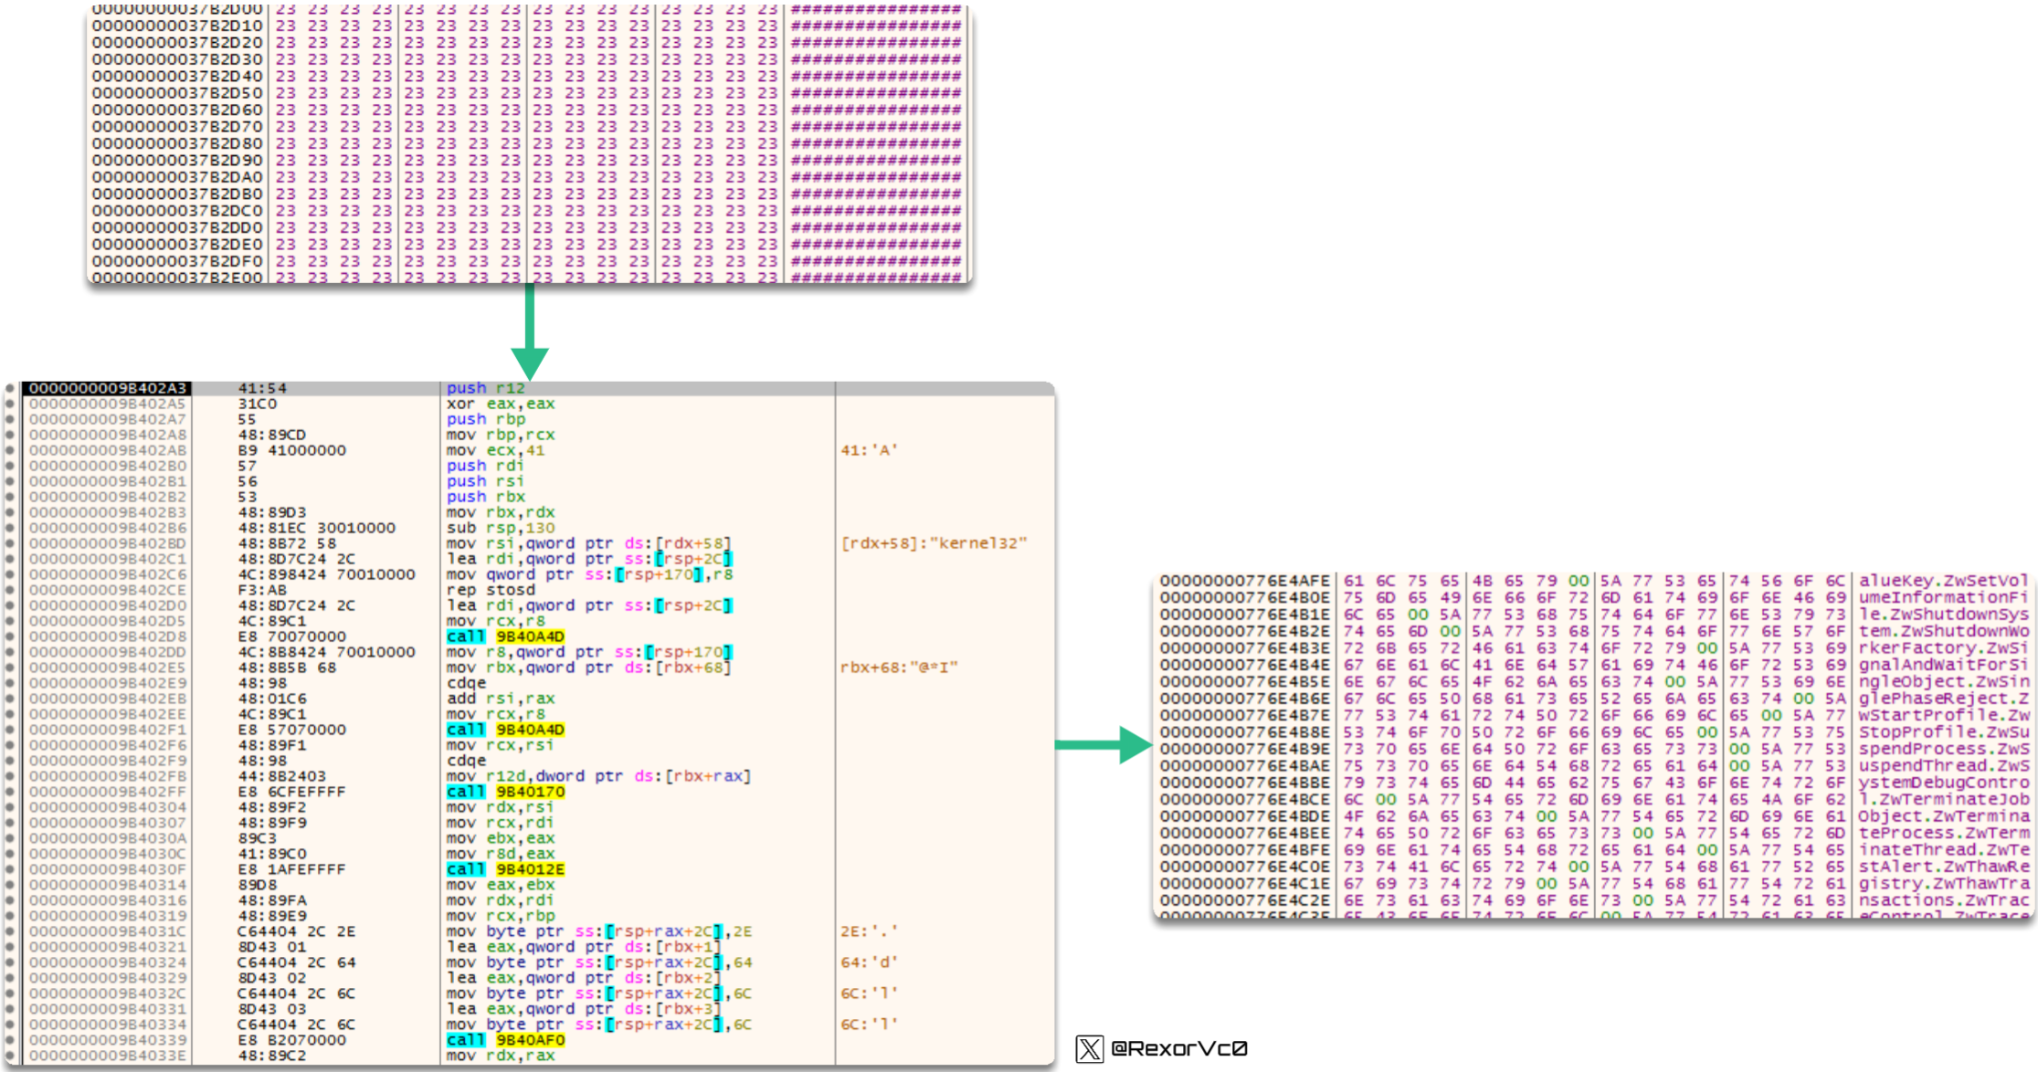The image size is (2038, 1072).
Task: Click the call 9B40A4D at address 0000000009B402D8
Action: 506,637
